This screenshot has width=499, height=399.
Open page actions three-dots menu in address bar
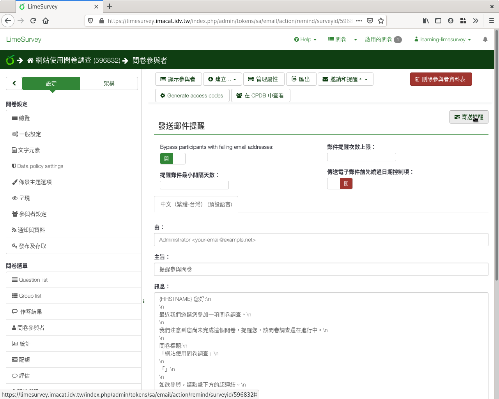point(359,21)
